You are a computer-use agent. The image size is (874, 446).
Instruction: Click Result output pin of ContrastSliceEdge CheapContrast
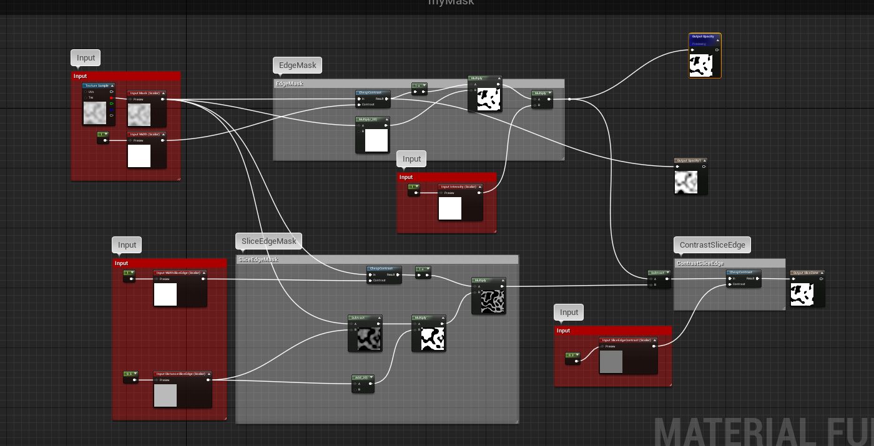tap(757, 278)
